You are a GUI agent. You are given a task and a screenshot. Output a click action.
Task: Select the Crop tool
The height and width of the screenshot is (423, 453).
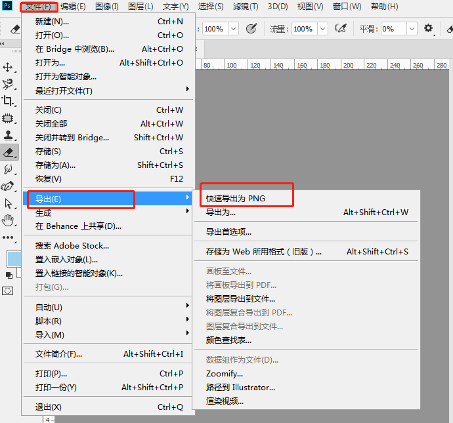pyautogui.click(x=8, y=101)
